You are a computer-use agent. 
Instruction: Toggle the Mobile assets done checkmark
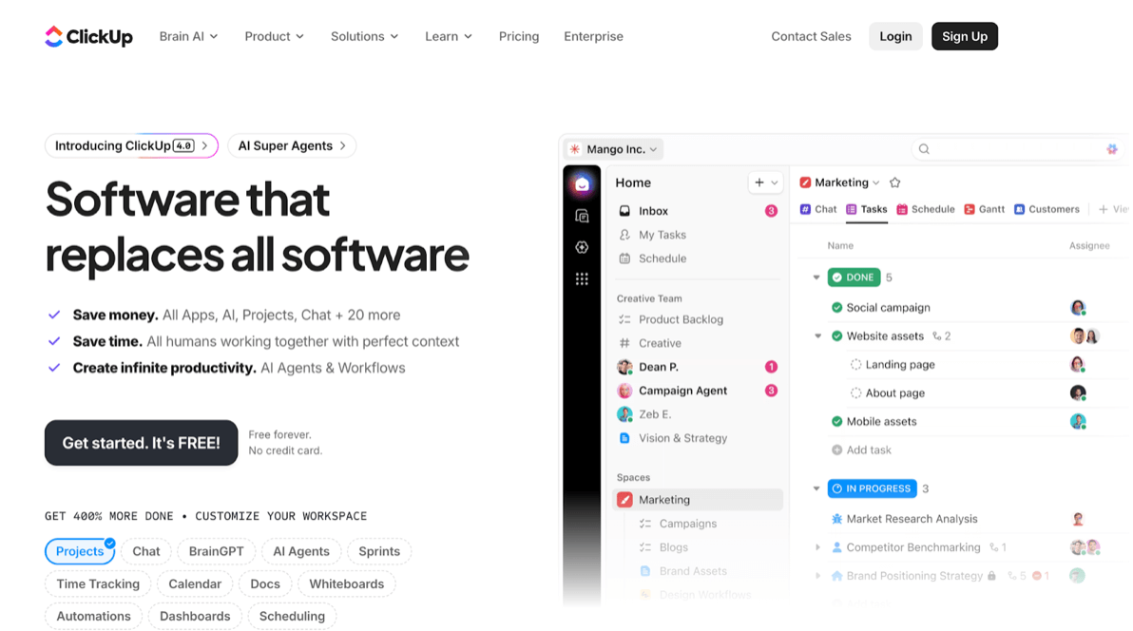point(836,421)
